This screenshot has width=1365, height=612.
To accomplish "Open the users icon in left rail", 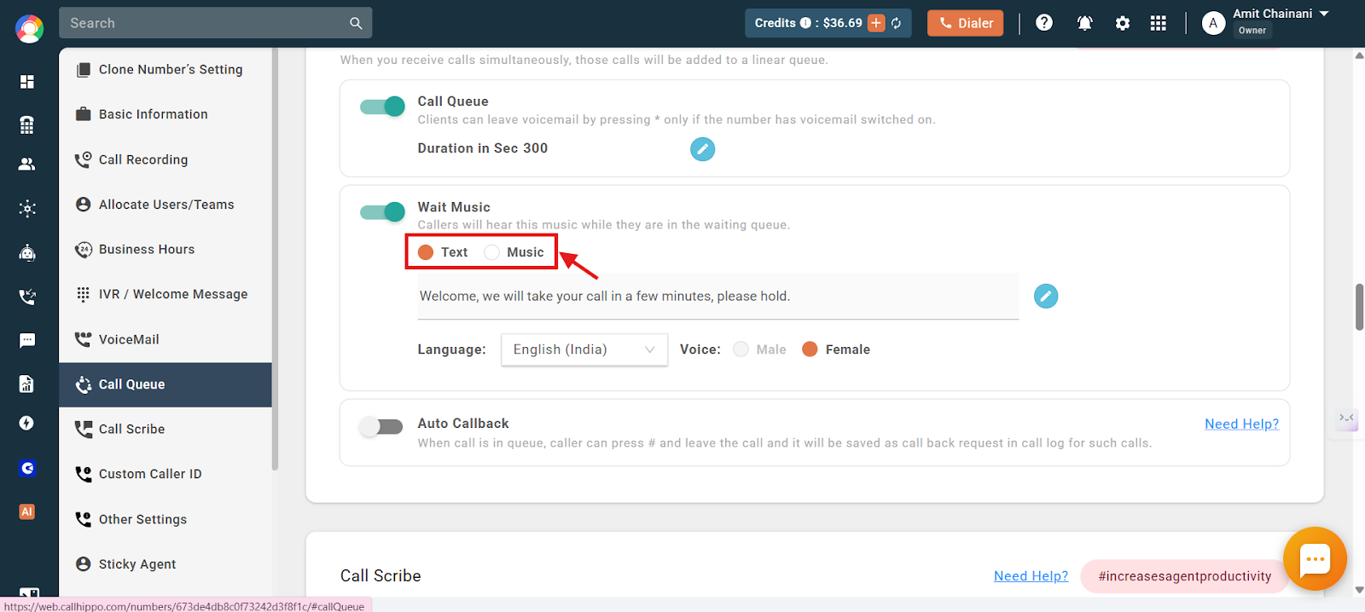I will [27, 165].
